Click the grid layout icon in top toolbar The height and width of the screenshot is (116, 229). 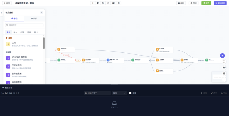pyautogui.click(x=119, y=3)
